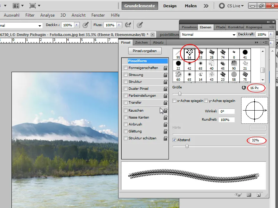Check y-Achse spiegeln
Viewport: 278px width, 208px height.
[x=206, y=101]
